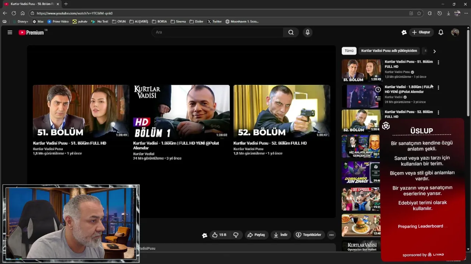The image size is (471, 264).
Task: Open options menu for 52. Bölüm sidebar video
Action: click(438, 113)
